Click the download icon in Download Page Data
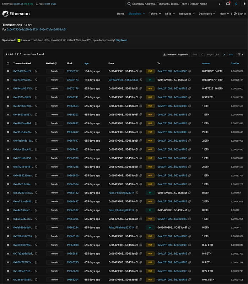The height and width of the screenshot is (284, 248). pos(165,55)
